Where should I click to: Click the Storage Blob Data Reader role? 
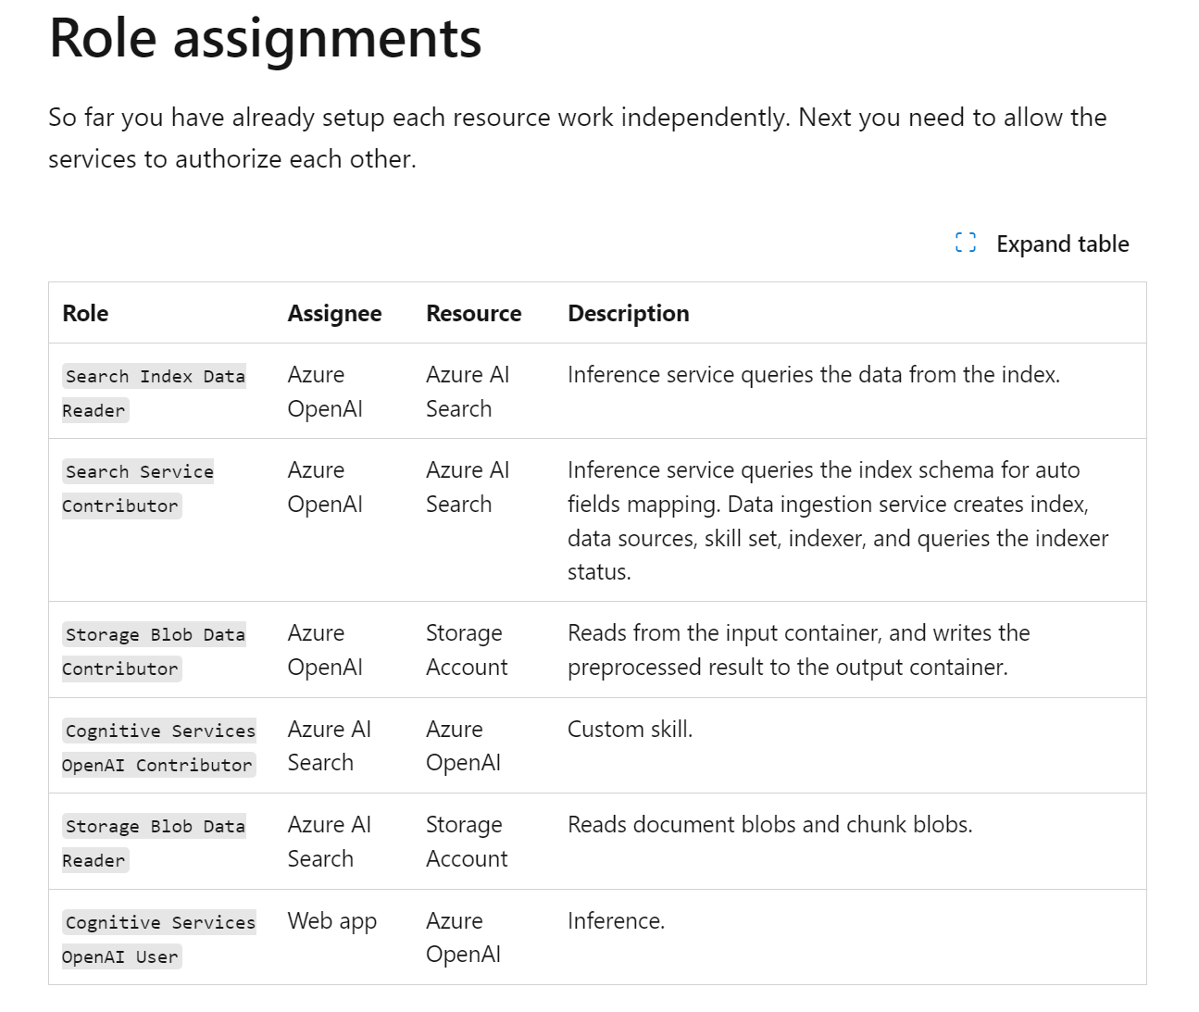(x=154, y=843)
